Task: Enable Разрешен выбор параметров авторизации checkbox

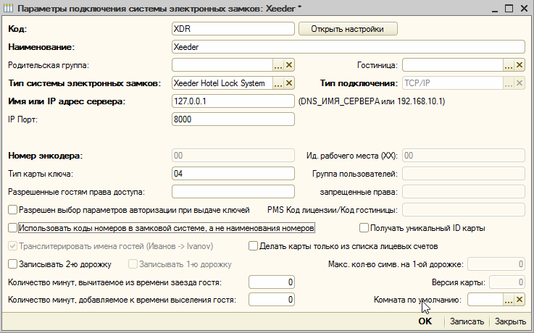Action: [12, 210]
